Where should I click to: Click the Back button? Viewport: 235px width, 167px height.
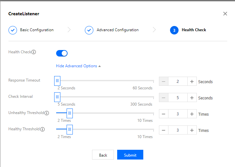click(103, 155)
